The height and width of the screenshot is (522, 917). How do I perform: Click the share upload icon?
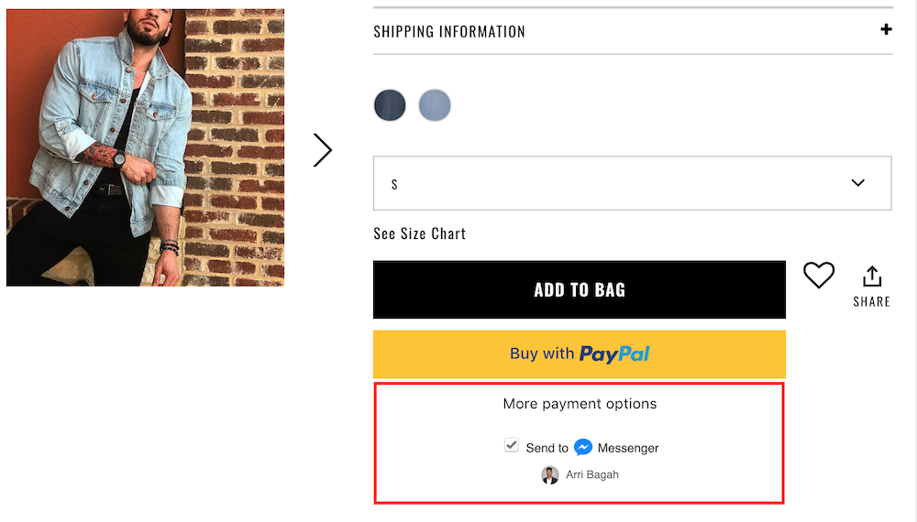click(x=871, y=277)
